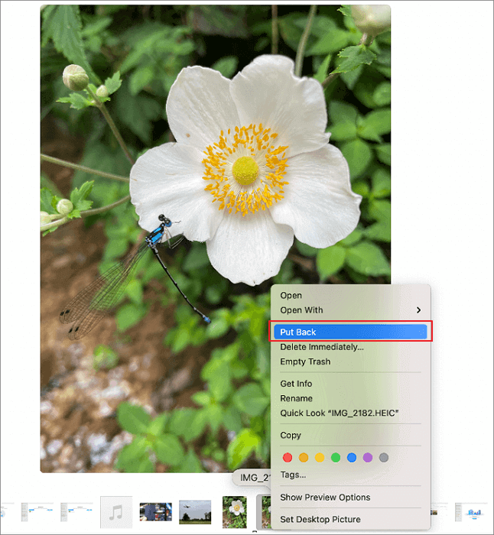Open Get Info for the file
The image size is (494, 535).
click(x=296, y=384)
